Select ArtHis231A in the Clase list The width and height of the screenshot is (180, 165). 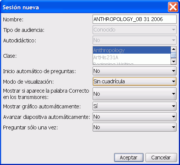(132, 57)
